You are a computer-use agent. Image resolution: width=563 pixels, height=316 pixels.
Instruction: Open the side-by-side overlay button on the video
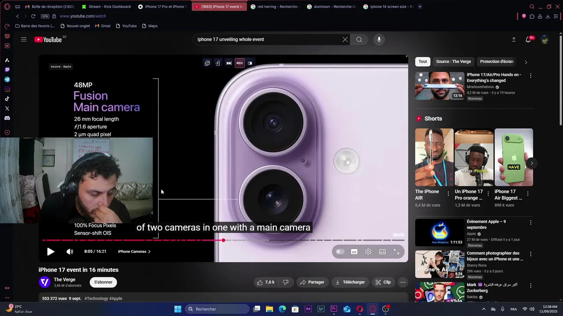250,63
